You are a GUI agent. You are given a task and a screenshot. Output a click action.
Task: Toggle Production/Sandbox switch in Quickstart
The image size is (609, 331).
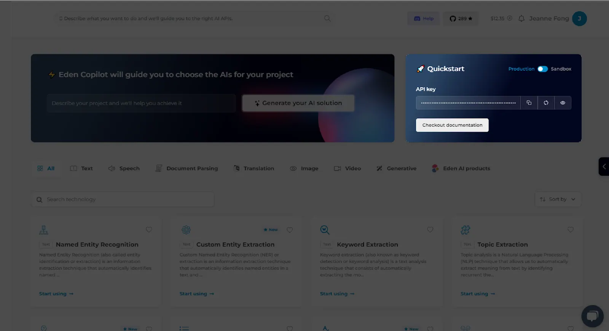pyautogui.click(x=542, y=69)
